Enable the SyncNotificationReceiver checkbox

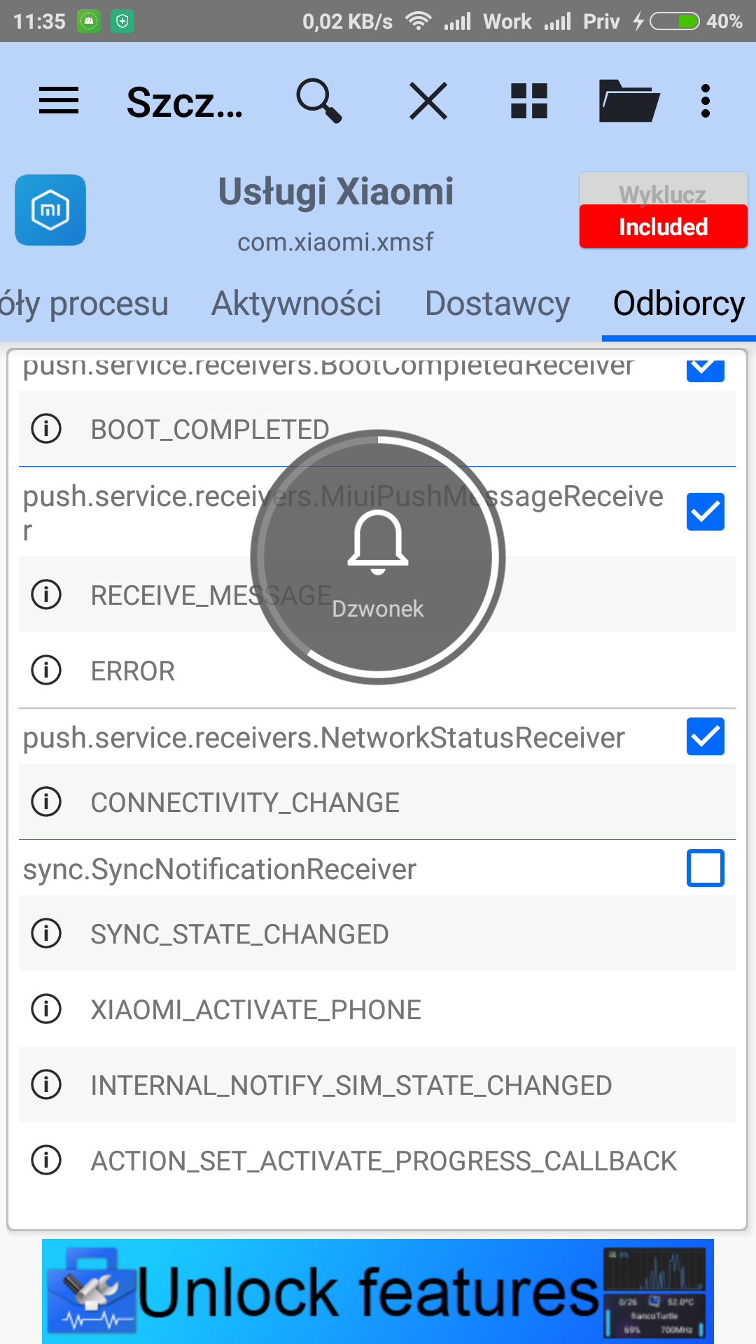[705, 869]
